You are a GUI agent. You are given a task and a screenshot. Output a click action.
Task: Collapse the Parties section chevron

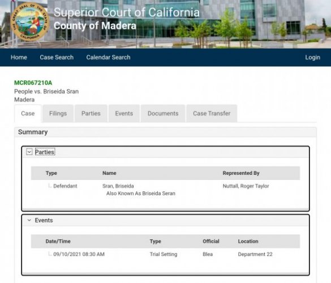pos(29,152)
